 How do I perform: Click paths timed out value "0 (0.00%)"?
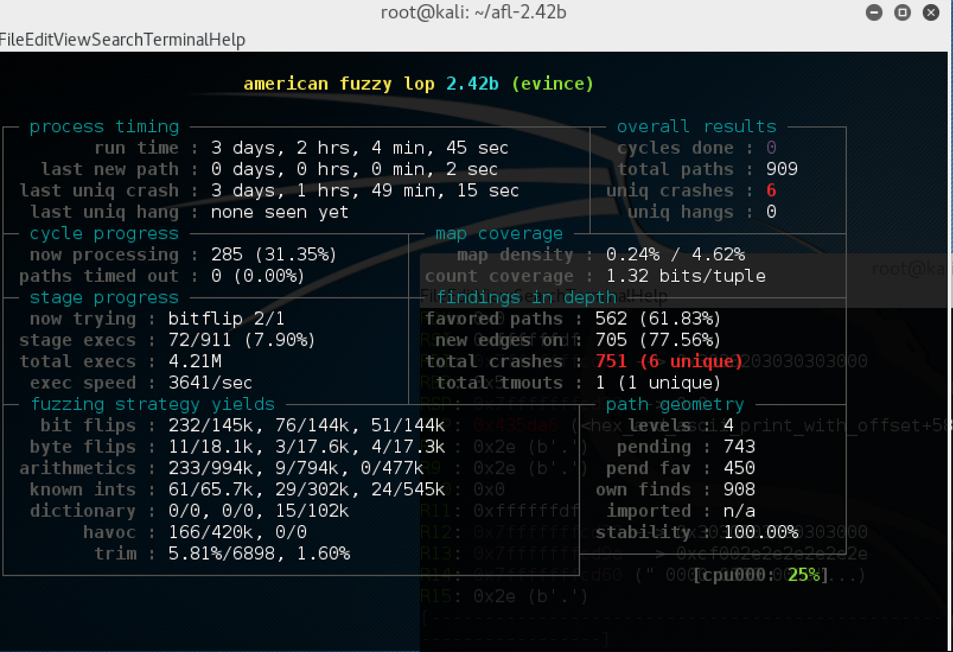pos(258,276)
